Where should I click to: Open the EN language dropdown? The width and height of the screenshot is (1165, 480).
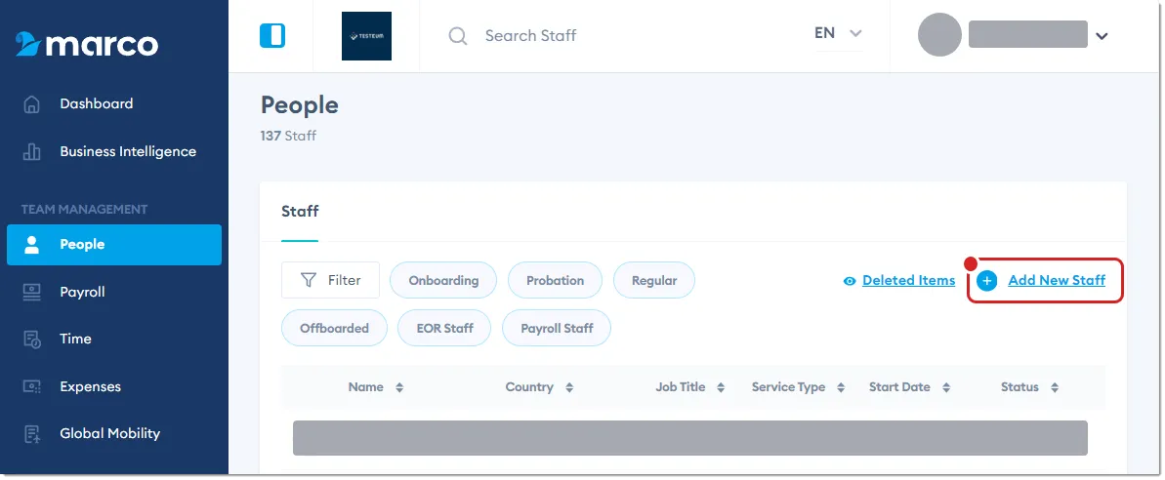pos(838,33)
